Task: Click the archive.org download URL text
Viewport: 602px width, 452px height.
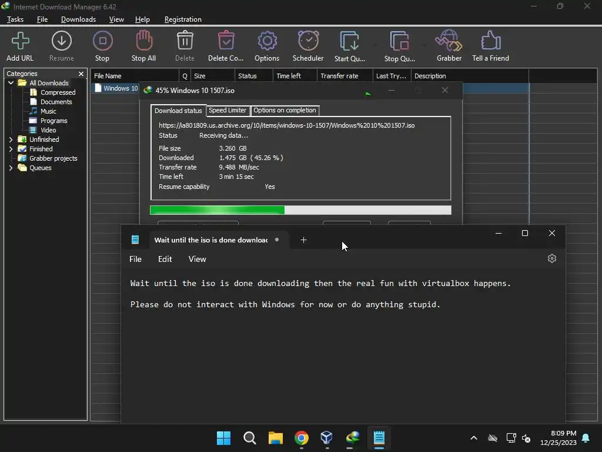Action: click(286, 125)
